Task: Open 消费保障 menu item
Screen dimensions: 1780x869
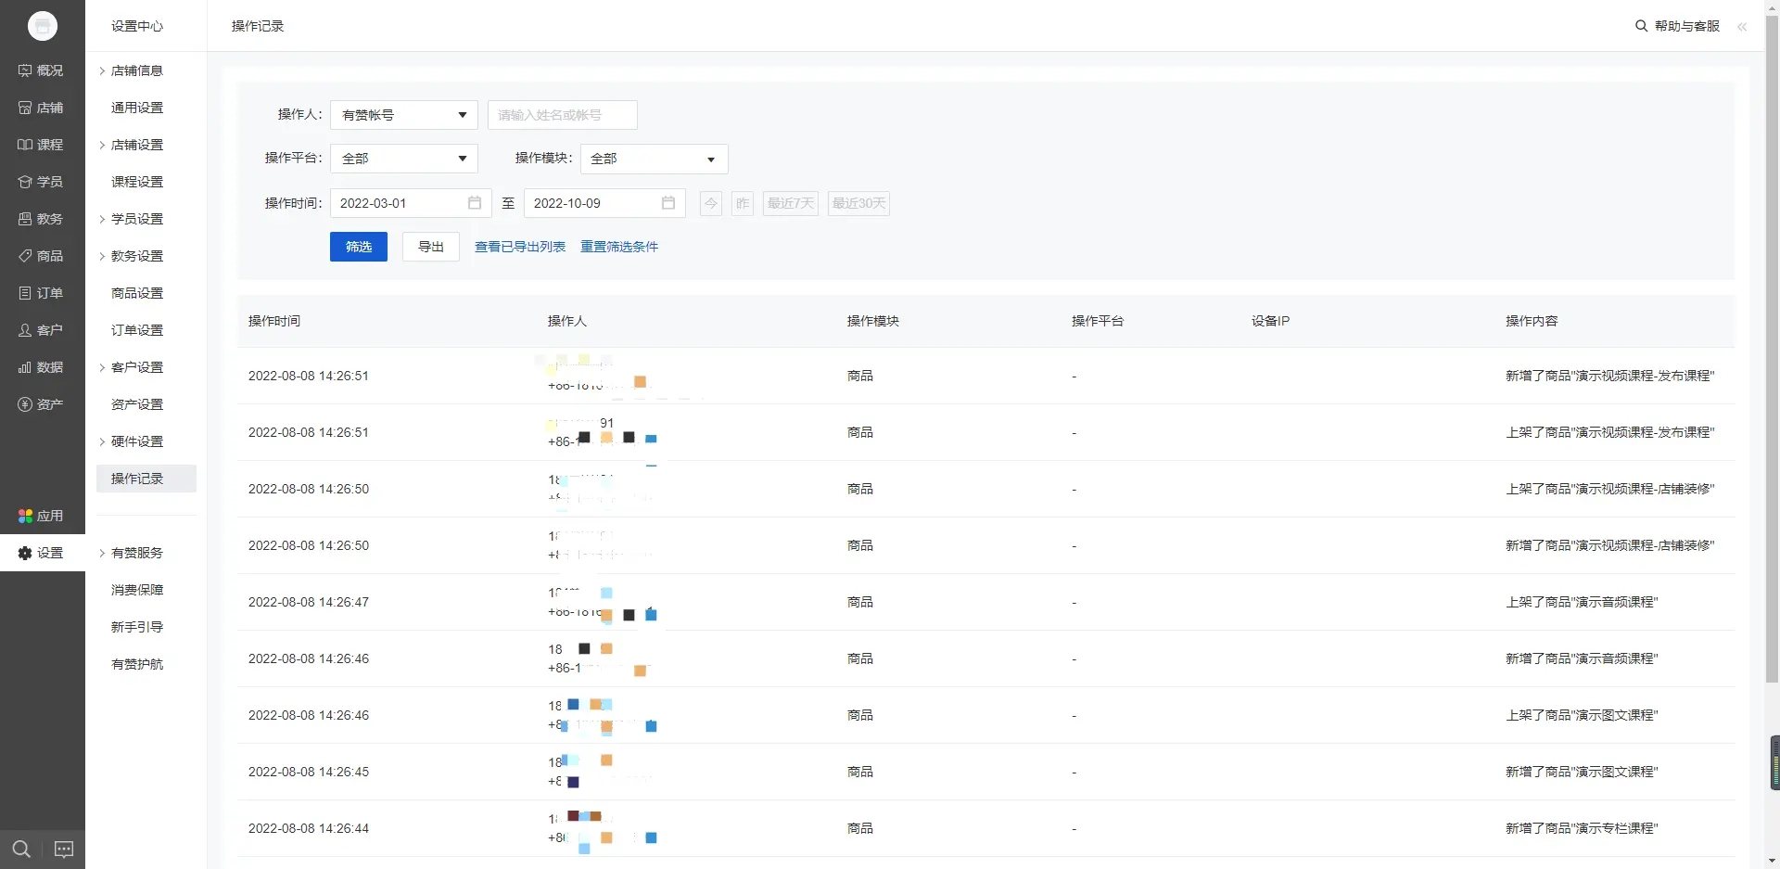Action: coord(137,590)
